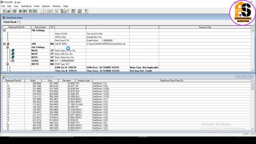The width and height of the screenshot is (256, 144).
Task: Click the Reduced Coordinates view toolbar icon
Action: [x=67, y=11]
